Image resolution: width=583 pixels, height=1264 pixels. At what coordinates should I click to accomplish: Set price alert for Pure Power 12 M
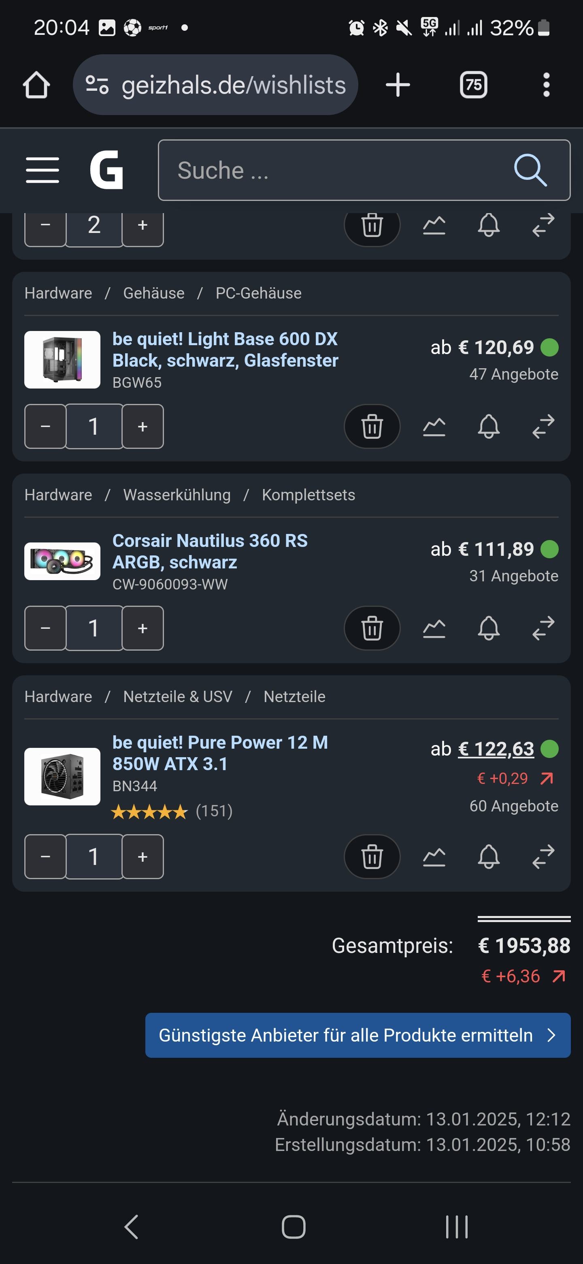coord(488,857)
